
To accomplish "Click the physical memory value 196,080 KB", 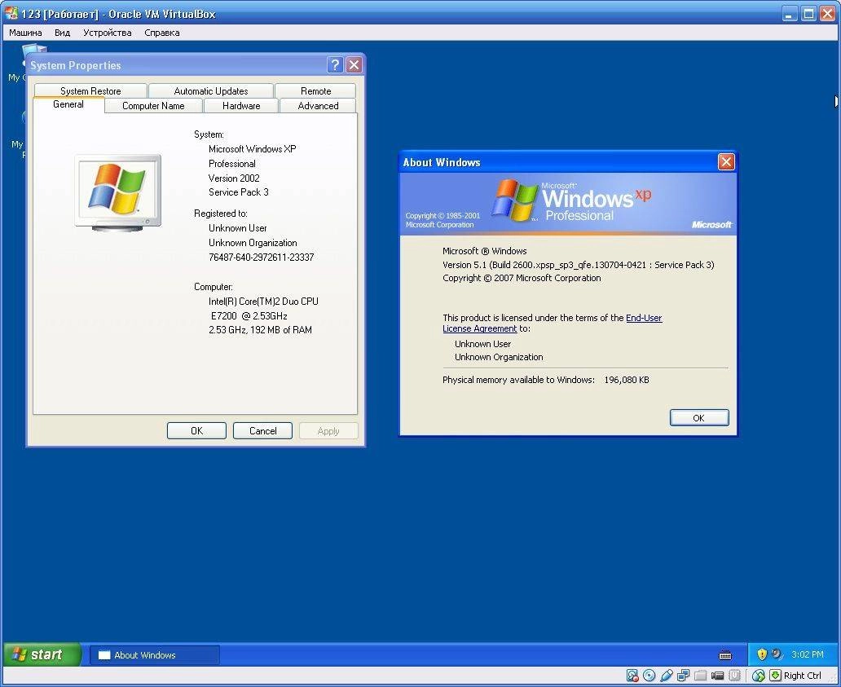I will (x=627, y=380).
